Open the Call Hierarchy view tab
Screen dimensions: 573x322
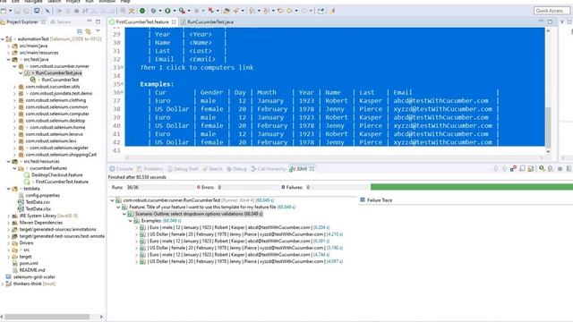tap(268, 169)
